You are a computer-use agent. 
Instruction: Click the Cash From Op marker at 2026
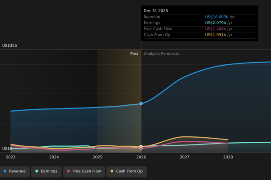(x=141, y=147)
